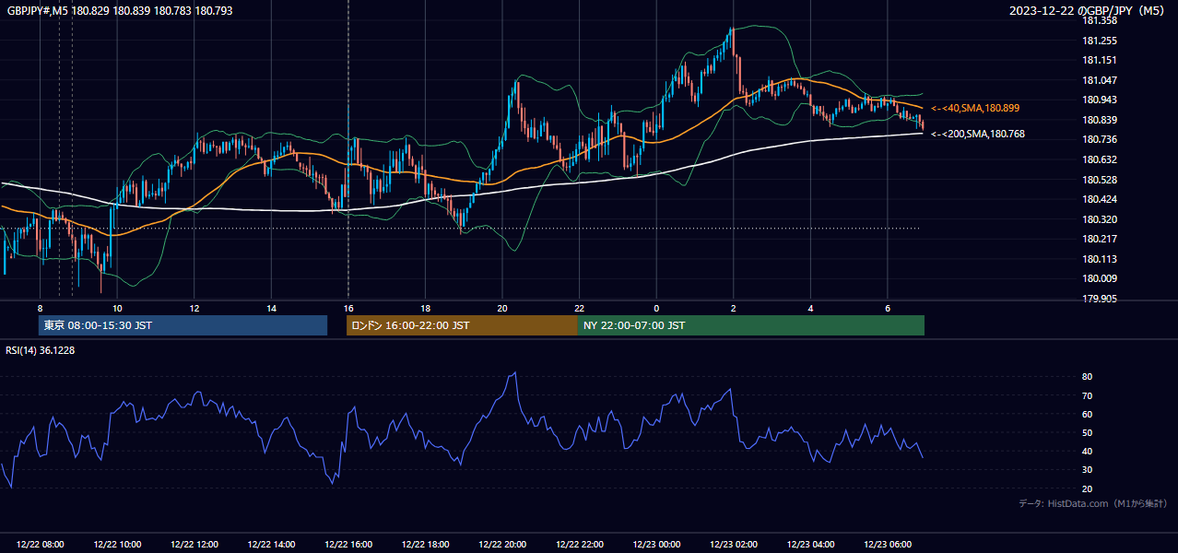Click the RSI 70 level label
The image size is (1178, 553).
1087,395
